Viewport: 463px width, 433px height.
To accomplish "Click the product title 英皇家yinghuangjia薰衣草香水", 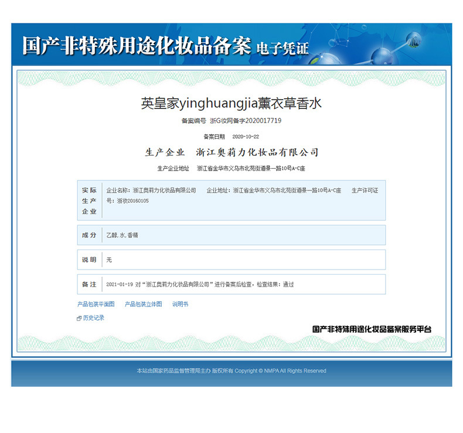I will pos(231,104).
